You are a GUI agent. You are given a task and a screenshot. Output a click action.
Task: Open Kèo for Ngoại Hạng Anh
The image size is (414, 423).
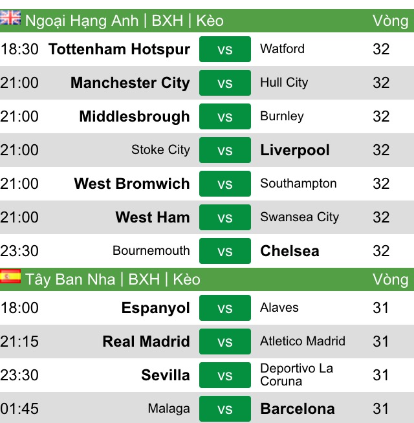[210, 21]
